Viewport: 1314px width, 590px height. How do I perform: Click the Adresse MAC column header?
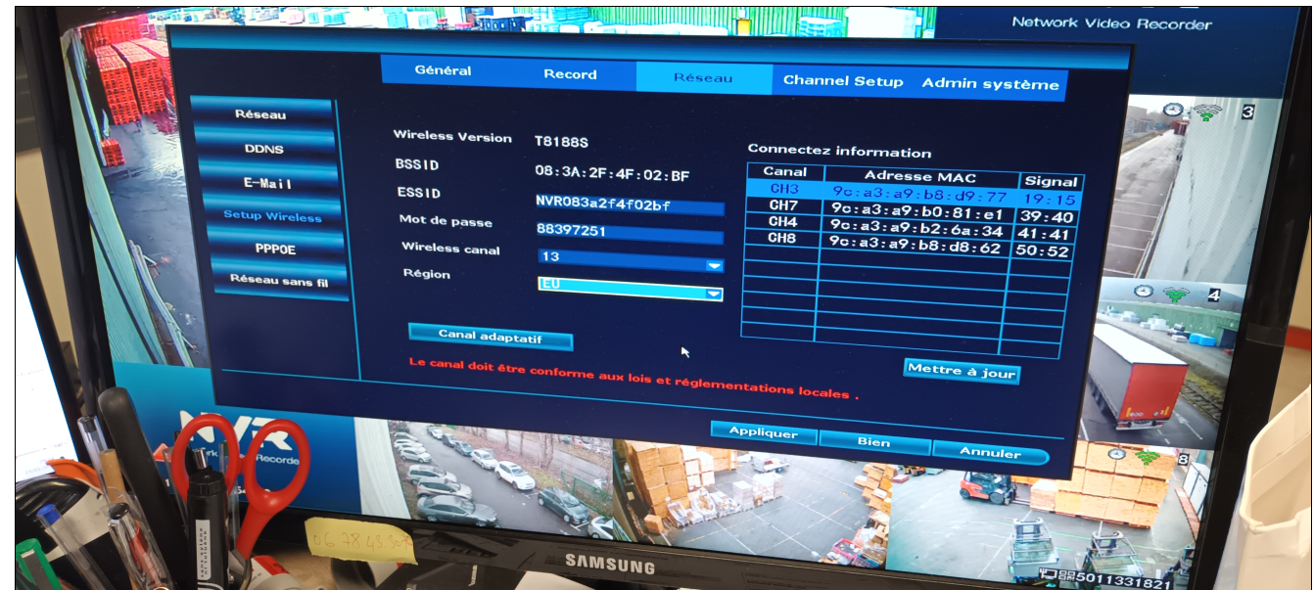[920, 176]
